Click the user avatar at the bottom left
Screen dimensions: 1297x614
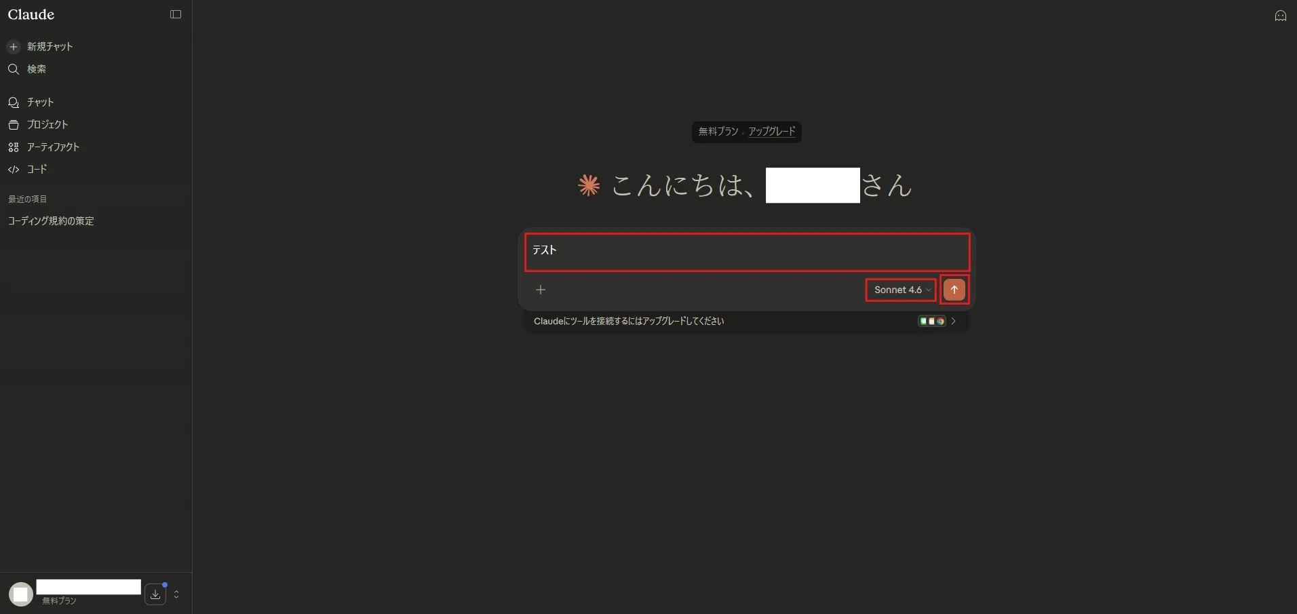coord(21,594)
